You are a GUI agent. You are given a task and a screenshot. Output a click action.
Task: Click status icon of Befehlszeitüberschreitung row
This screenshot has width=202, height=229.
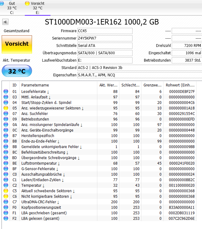(x=6, y=152)
